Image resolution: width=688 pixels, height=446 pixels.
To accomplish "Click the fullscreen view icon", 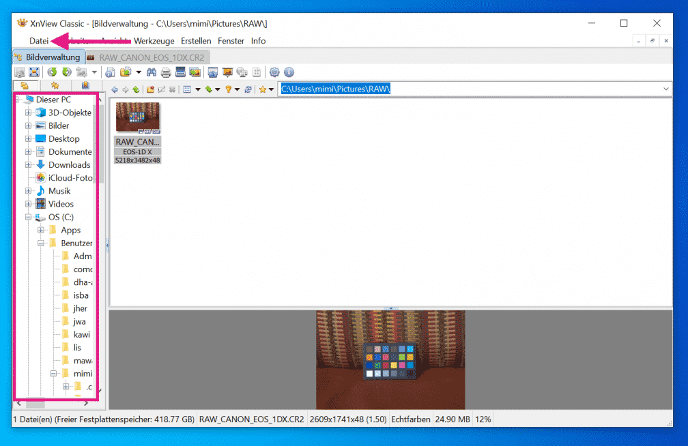I will pyautogui.click(x=33, y=72).
